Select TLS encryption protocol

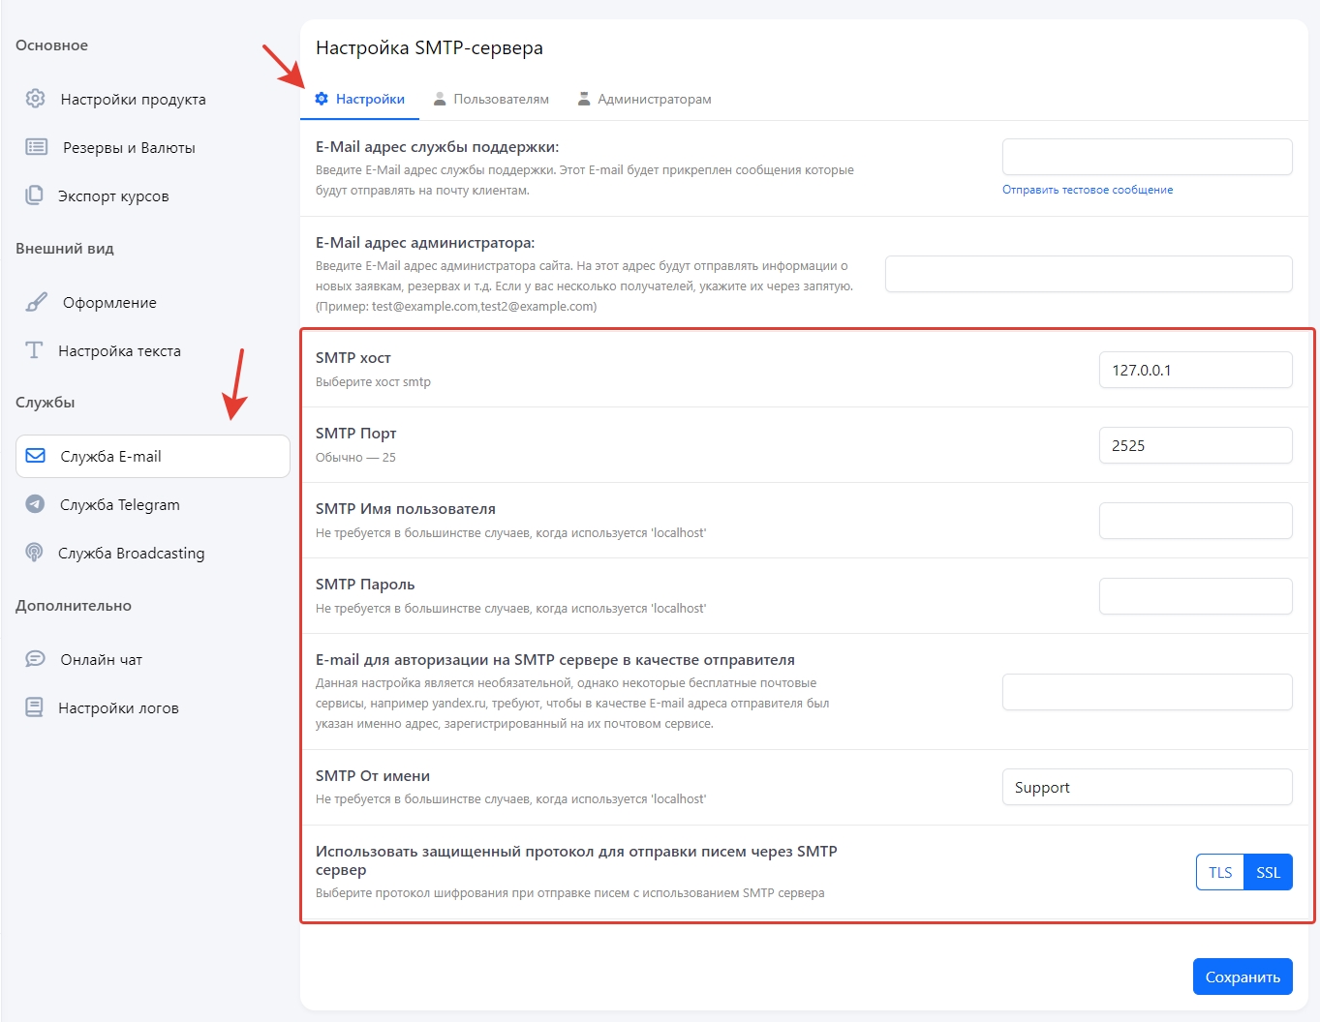coord(1219,872)
